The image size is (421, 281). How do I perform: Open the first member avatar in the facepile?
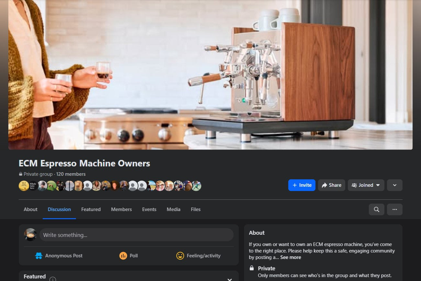coord(24,186)
